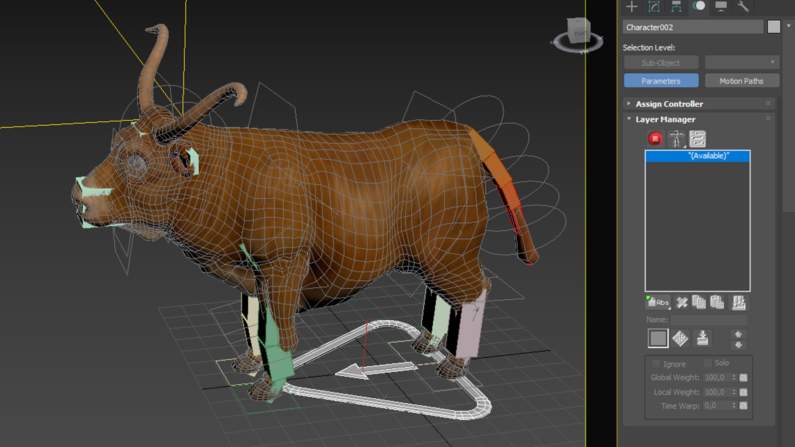
Task: Click the collapse-to-layer download icon
Action: pyautogui.click(x=702, y=338)
